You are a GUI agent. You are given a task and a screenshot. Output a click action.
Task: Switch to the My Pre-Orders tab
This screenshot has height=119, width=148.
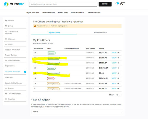click(54, 32)
